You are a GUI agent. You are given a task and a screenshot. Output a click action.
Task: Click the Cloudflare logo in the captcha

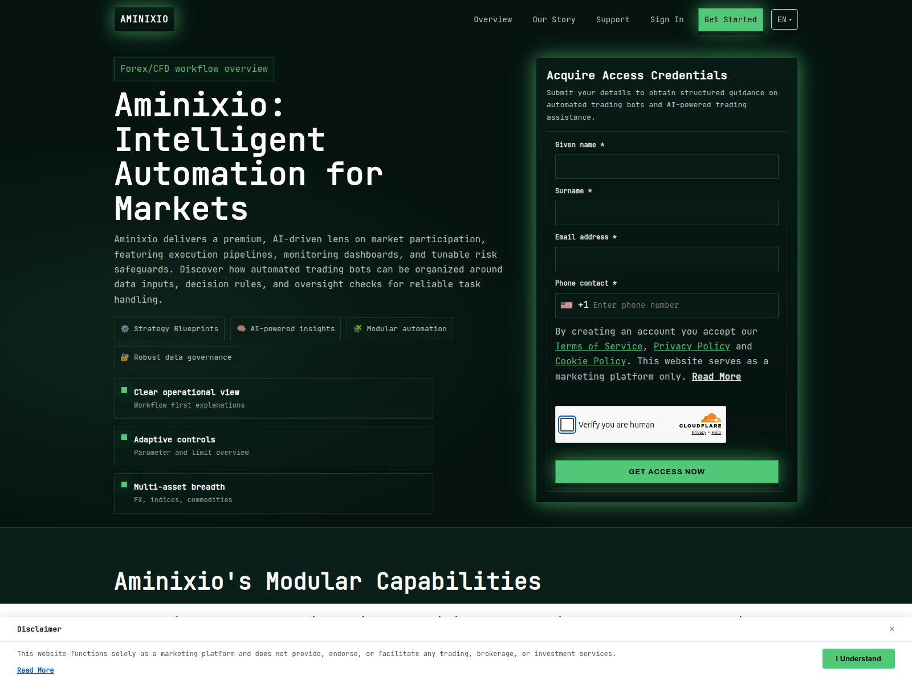pos(701,421)
